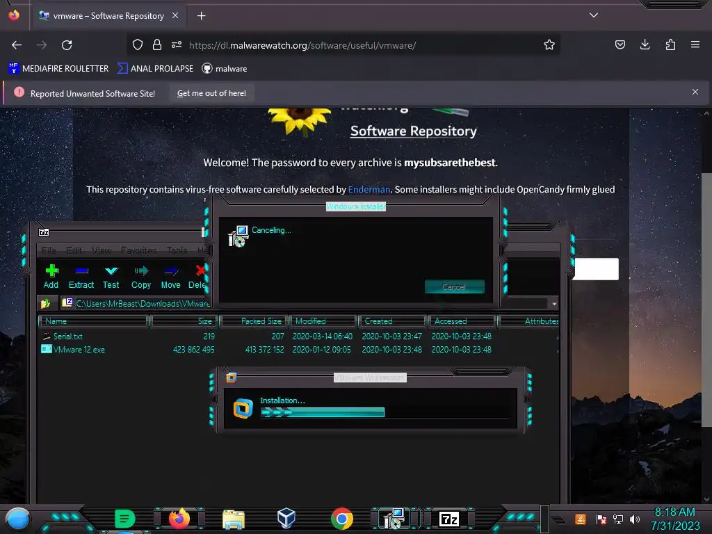Bookmark this page with the star
The image size is (712, 534).
[x=549, y=45]
